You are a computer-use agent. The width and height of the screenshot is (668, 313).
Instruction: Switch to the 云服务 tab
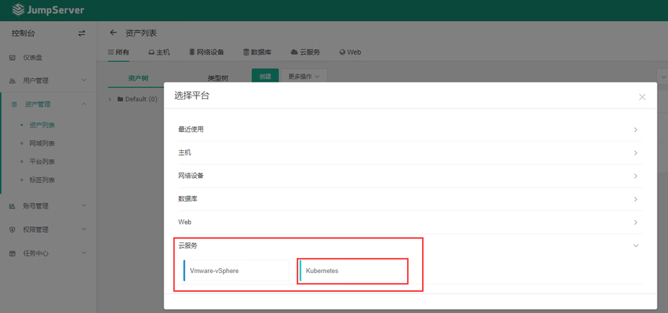pos(305,52)
